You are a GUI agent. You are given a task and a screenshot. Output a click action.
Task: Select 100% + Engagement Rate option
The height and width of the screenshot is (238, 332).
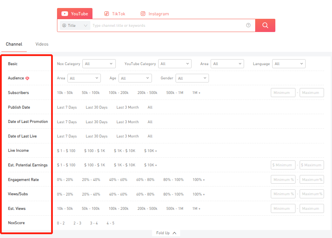(x=199, y=180)
